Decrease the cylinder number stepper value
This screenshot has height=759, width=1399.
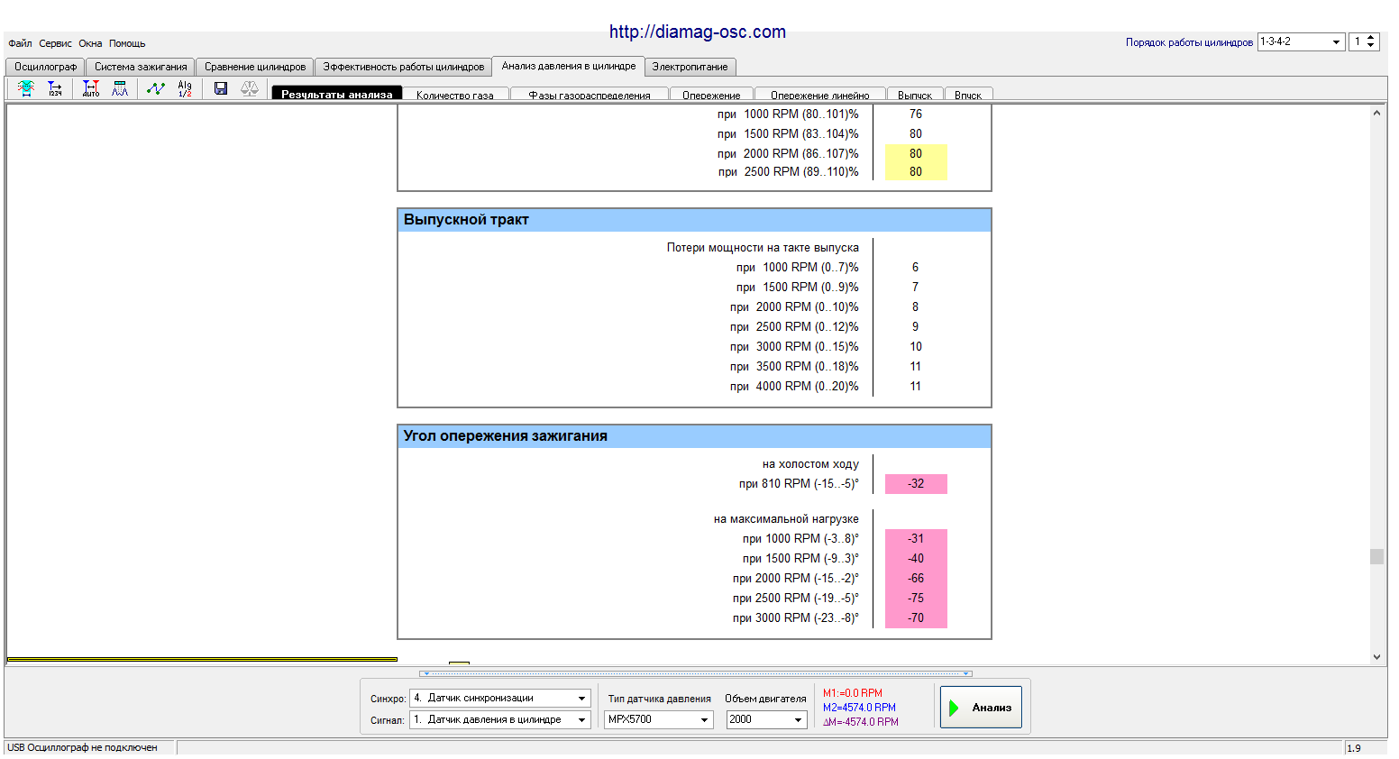1371,45
